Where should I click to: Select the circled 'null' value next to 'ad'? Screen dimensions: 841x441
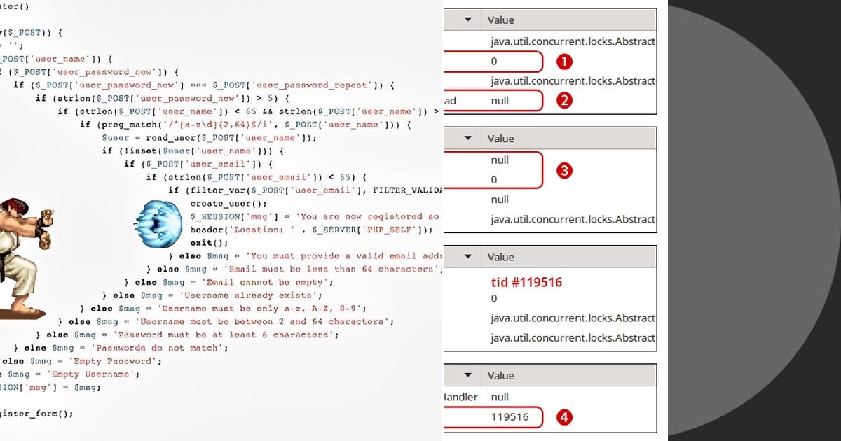[499, 101]
